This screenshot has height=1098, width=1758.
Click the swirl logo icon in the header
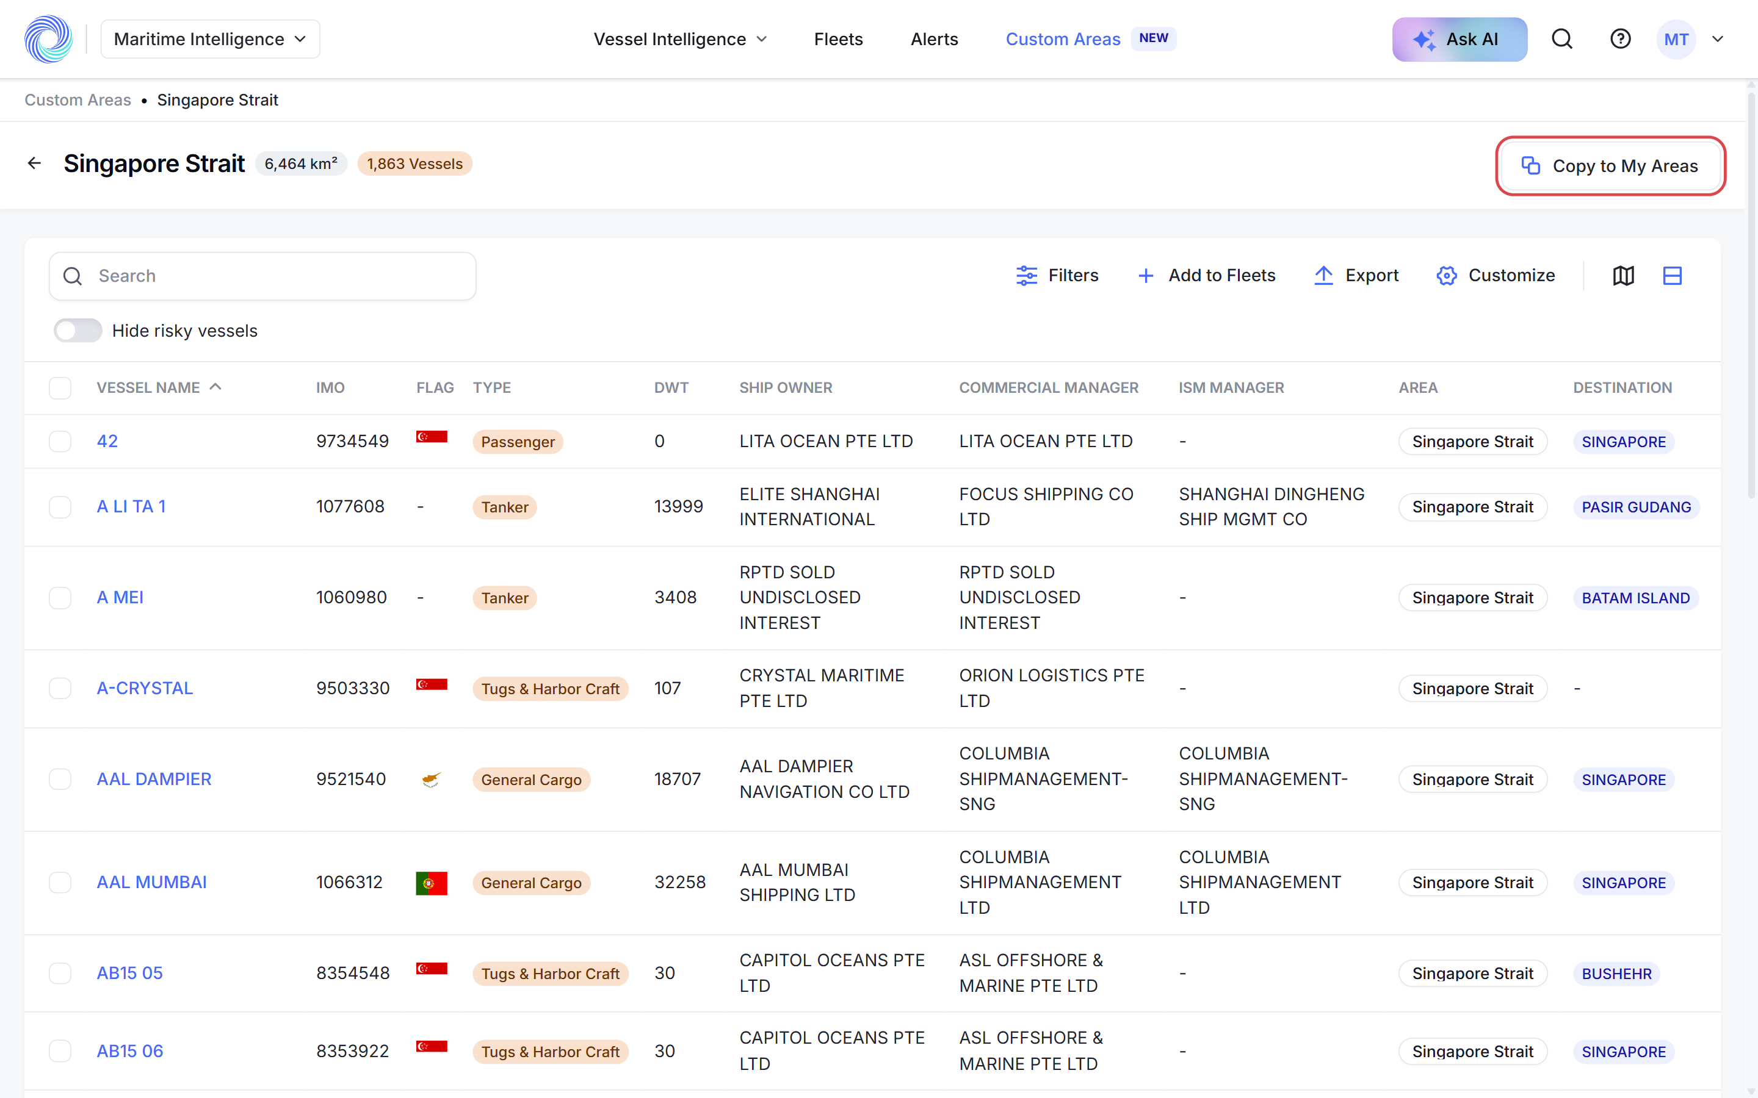coord(48,39)
